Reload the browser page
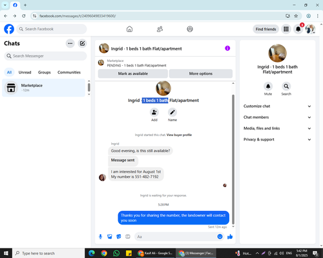This screenshot has height=258, width=323. tap(24, 16)
